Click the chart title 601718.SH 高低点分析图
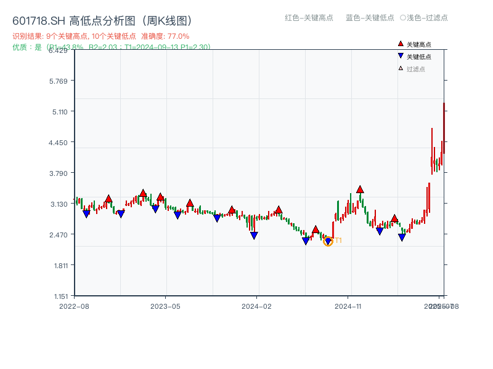The image size is (493, 369). tap(102, 21)
